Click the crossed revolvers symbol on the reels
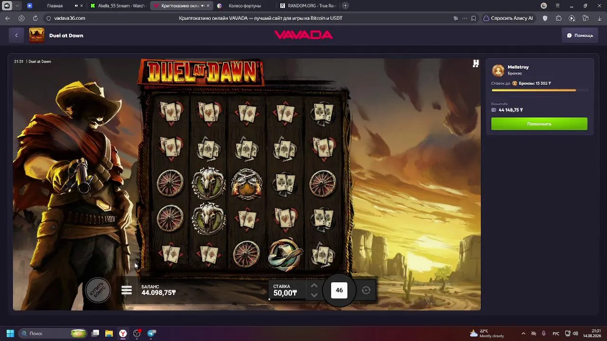 [247, 183]
